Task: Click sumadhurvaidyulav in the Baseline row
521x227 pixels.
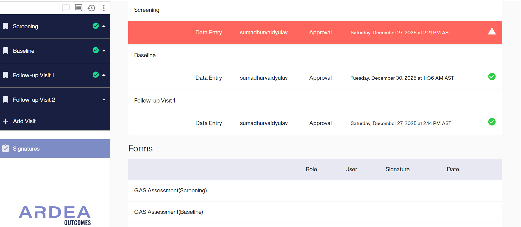Action: [x=264, y=78]
